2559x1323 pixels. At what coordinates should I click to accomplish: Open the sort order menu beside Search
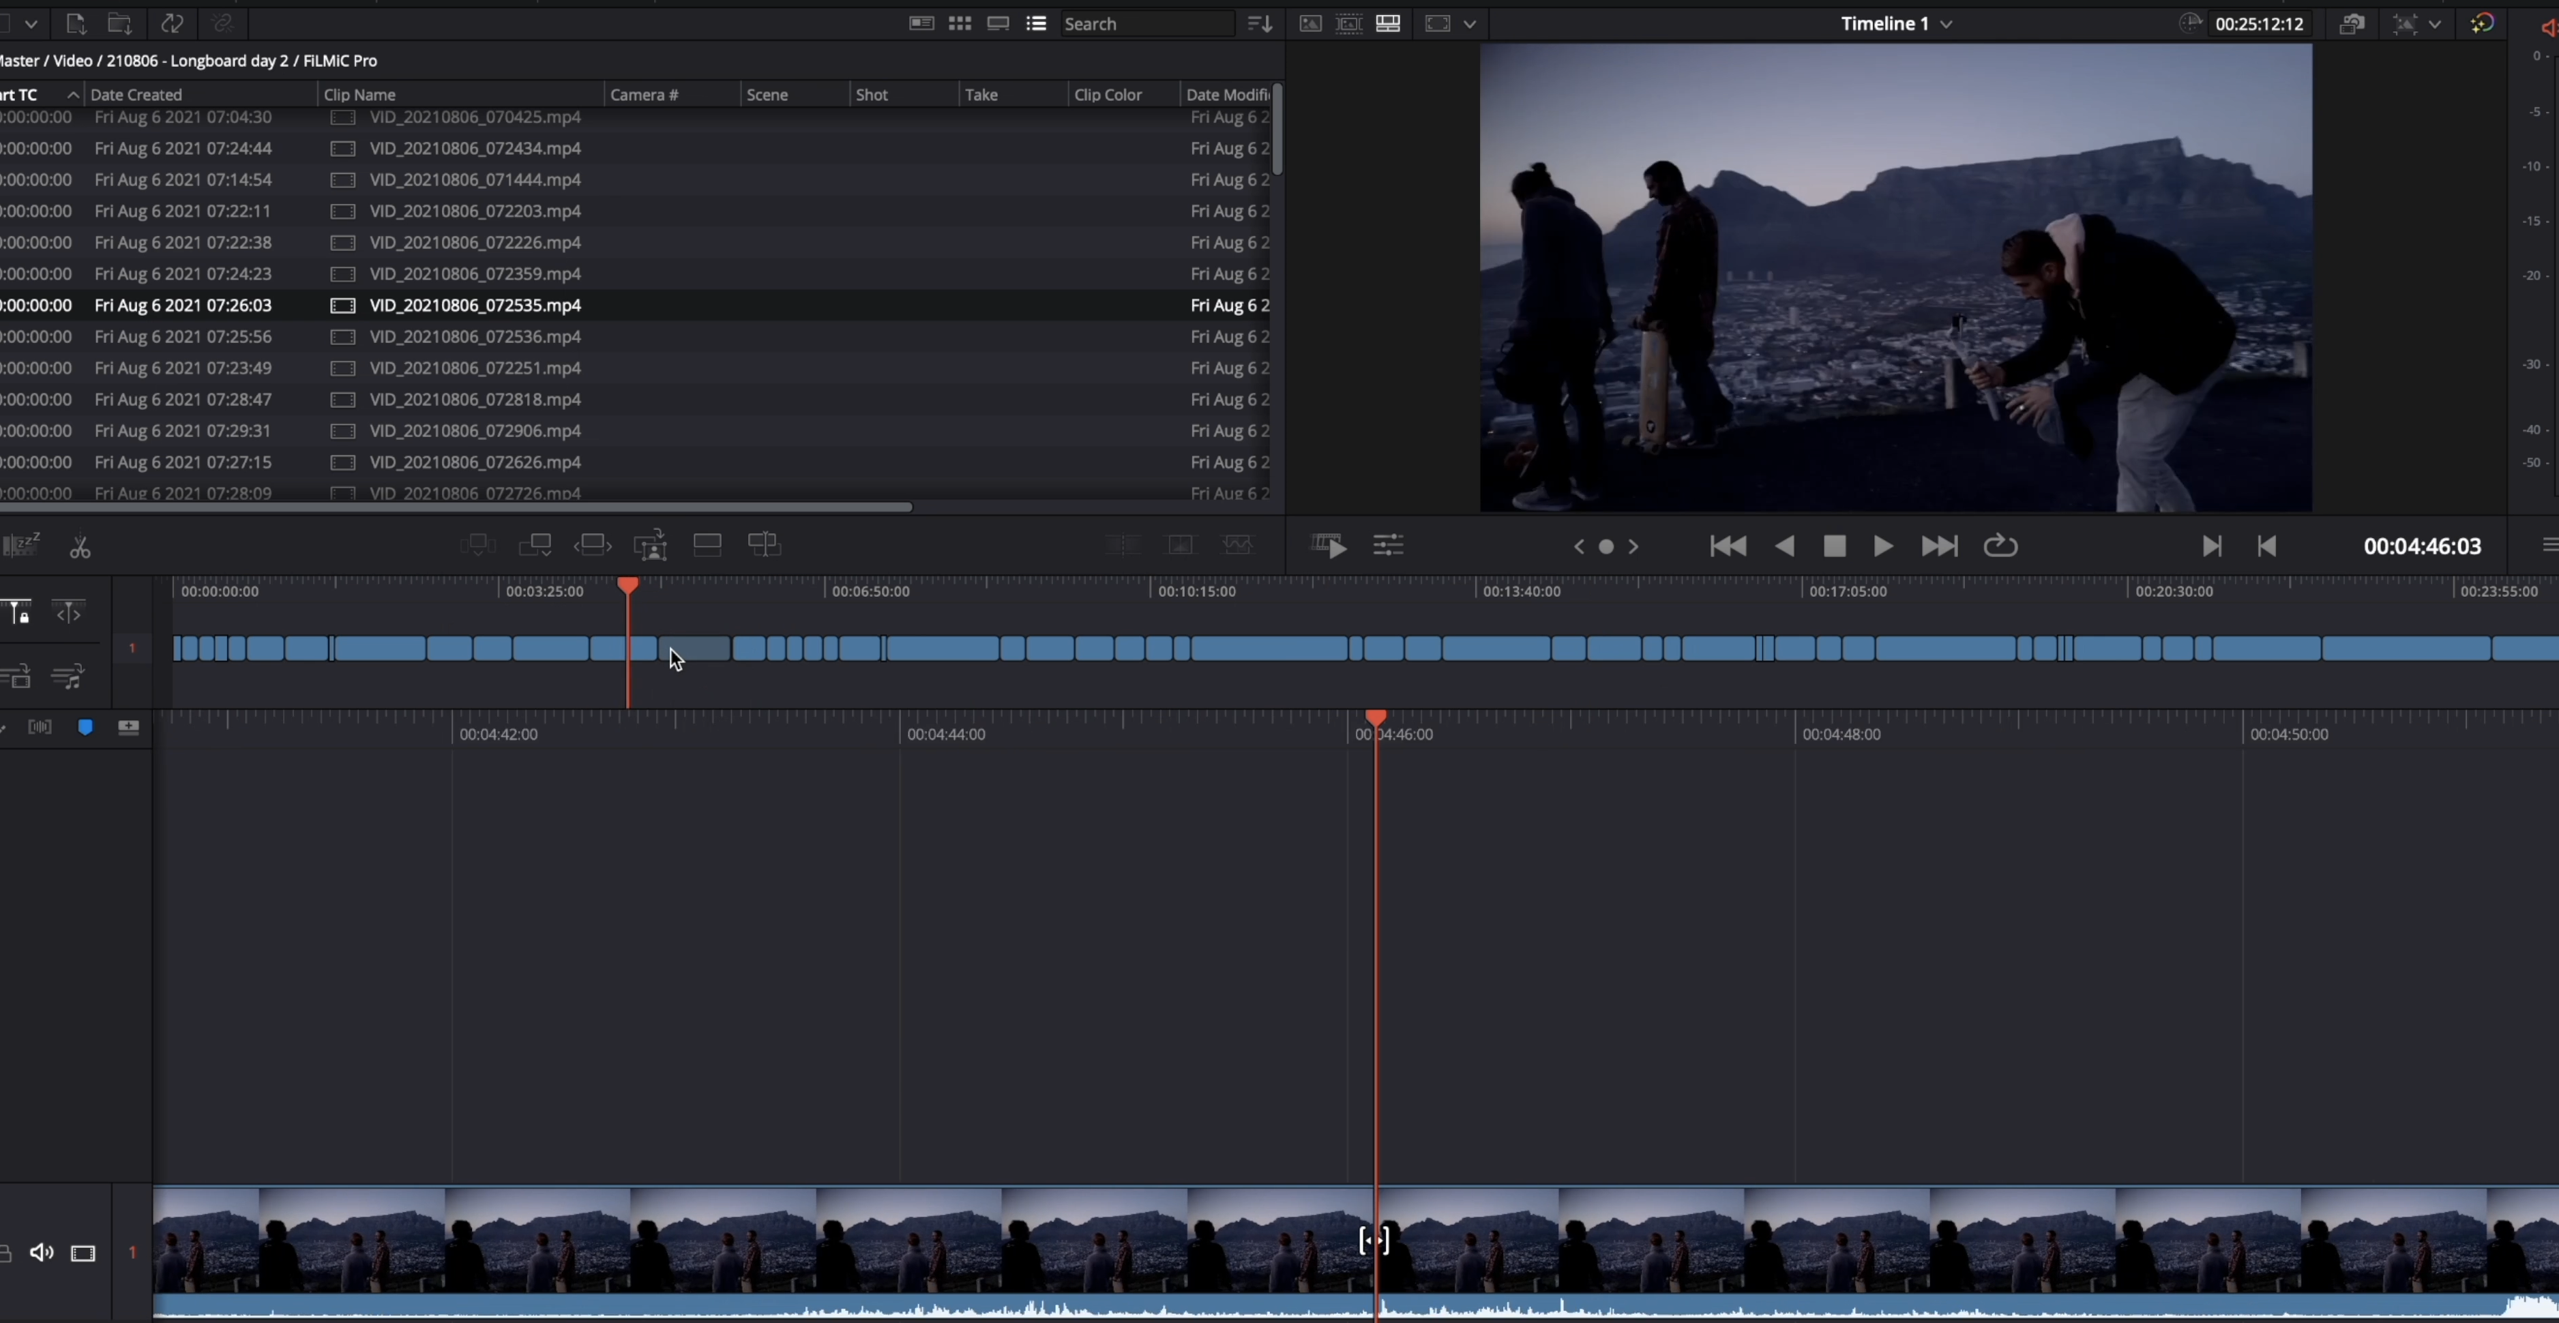1260,24
